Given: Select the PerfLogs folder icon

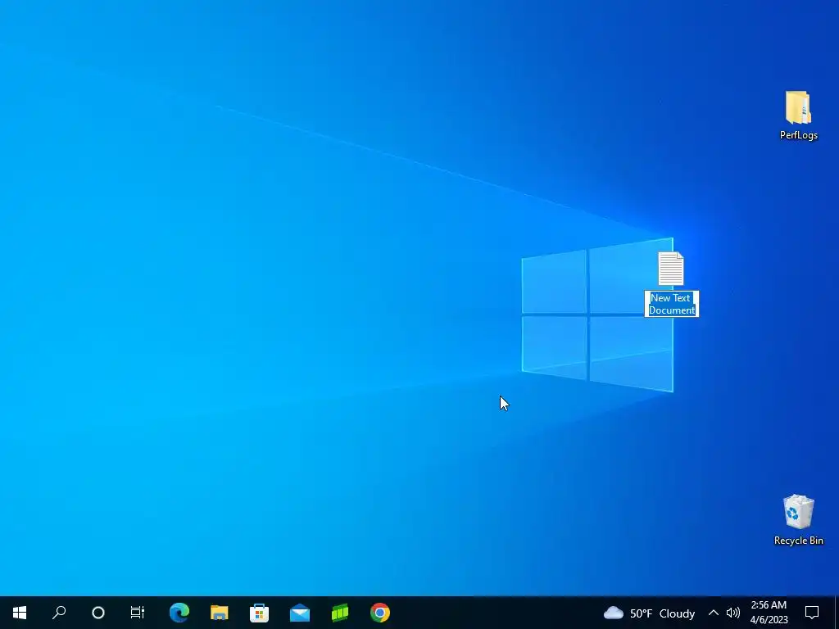Looking at the screenshot, I should click(x=798, y=107).
